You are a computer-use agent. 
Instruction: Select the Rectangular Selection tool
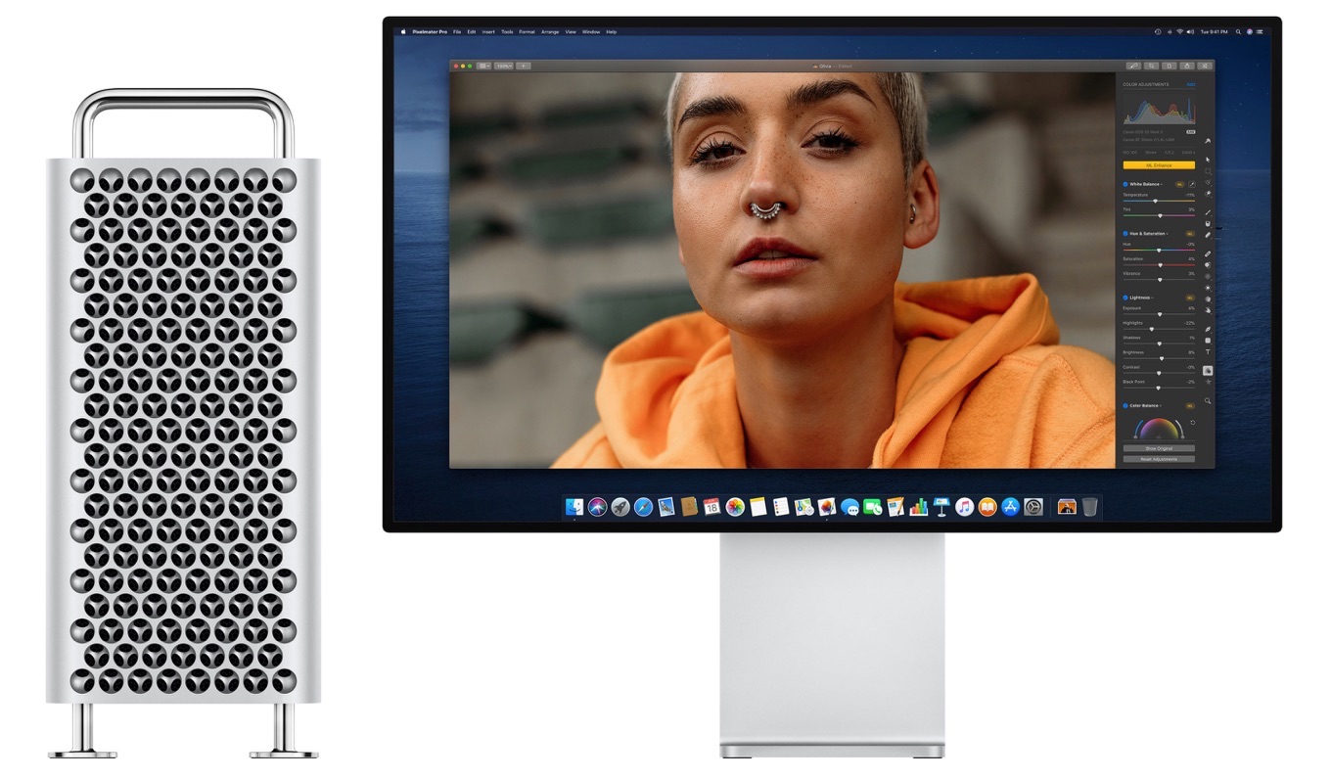click(x=1208, y=171)
